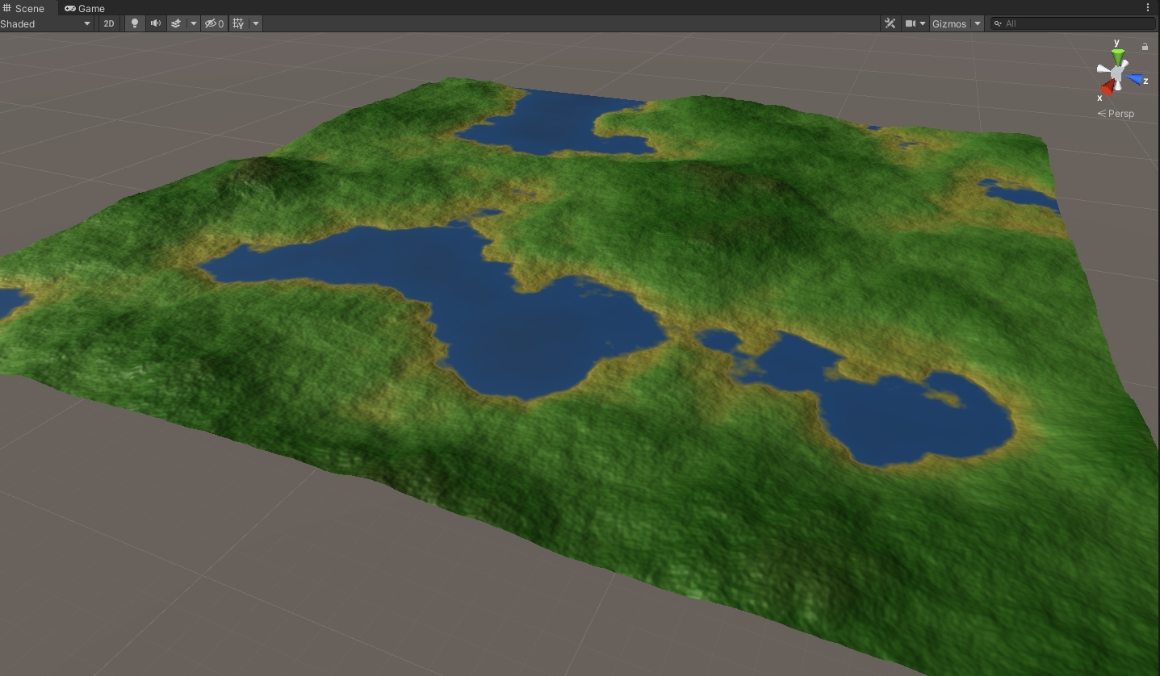Click the blue Z axis cone on gizmo
Screen dimensions: 1160x676
pos(1137,79)
